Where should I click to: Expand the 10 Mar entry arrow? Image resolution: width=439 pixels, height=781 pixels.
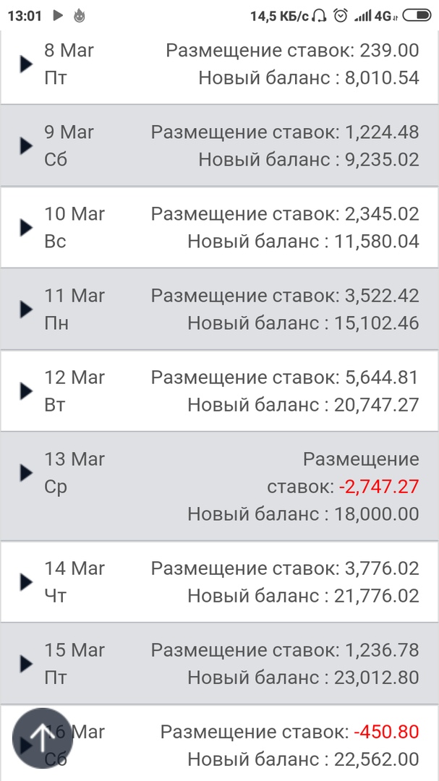click(26, 227)
